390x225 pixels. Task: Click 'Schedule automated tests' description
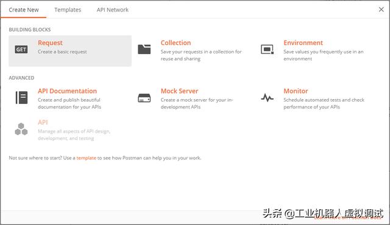click(x=324, y=103)
